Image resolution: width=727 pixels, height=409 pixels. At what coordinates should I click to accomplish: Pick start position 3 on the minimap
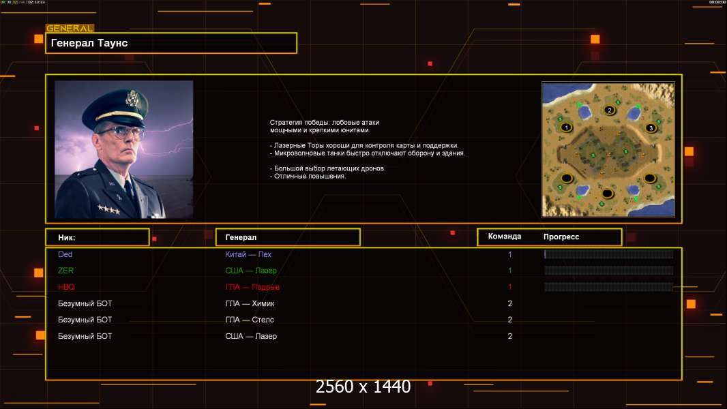coord(650,127)
